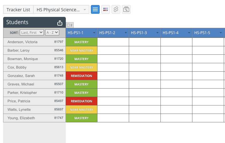Click student ID 81710
Image resolution: width=225 pixels, height=143 pixels.
coord(59,93)
